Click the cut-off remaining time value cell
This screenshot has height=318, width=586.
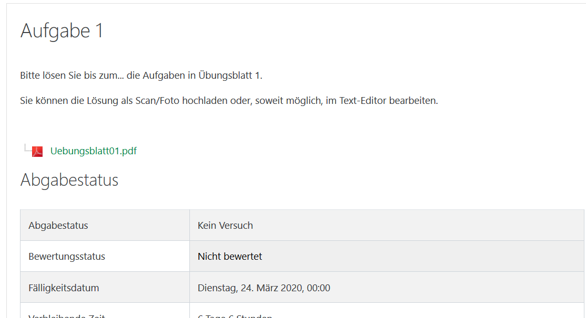click(x=235, y=315)
